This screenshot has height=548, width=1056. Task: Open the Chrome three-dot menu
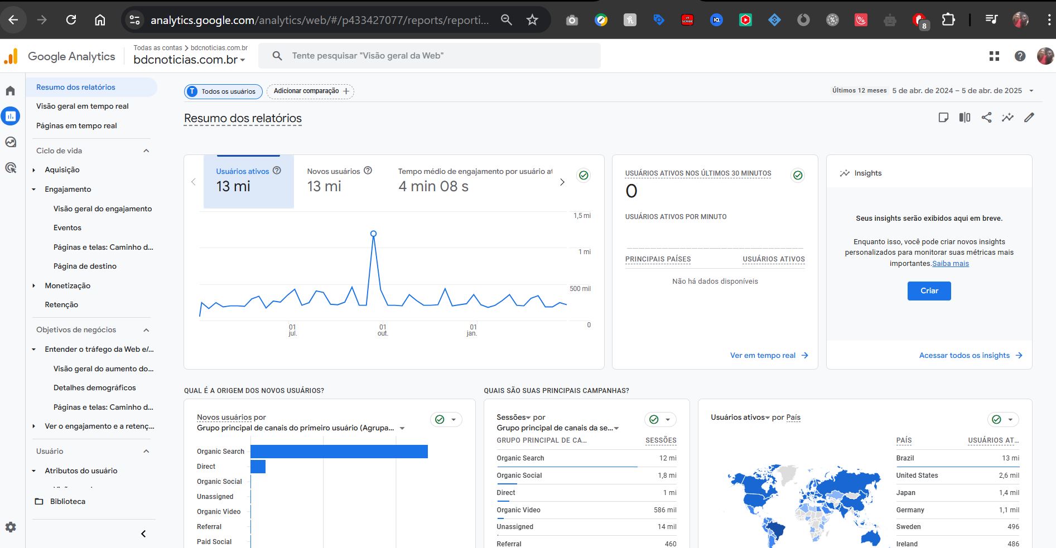[x=1049, y=20]
